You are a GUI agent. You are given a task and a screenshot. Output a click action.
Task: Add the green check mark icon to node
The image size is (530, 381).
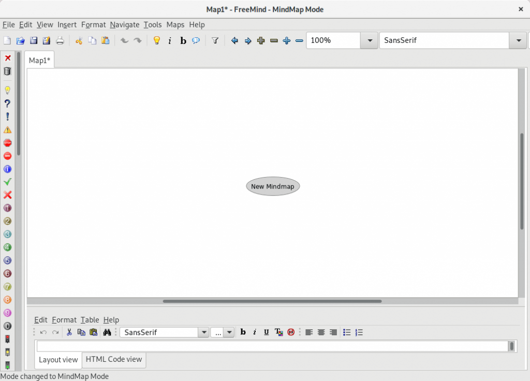point(7,182)
